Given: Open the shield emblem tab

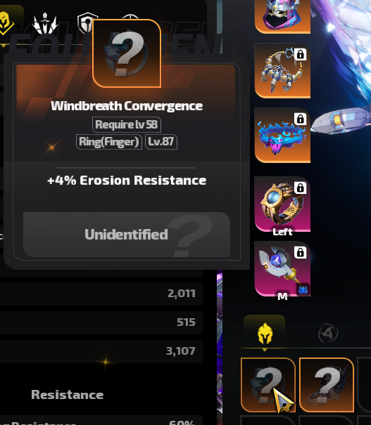Looking at the screenshot, I should point(87,22).
